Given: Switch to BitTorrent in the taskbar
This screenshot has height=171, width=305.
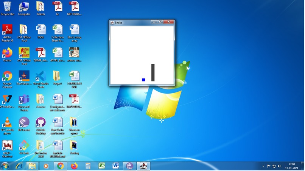Looking at the screenshot, I should tap(129, 166).
